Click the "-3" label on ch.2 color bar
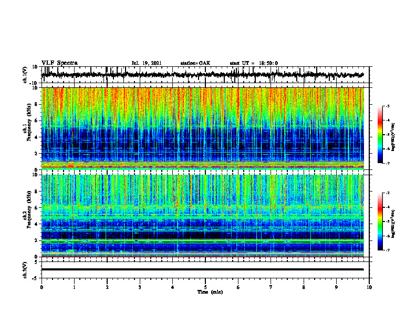The image size is (416, 322). point(388,193)
